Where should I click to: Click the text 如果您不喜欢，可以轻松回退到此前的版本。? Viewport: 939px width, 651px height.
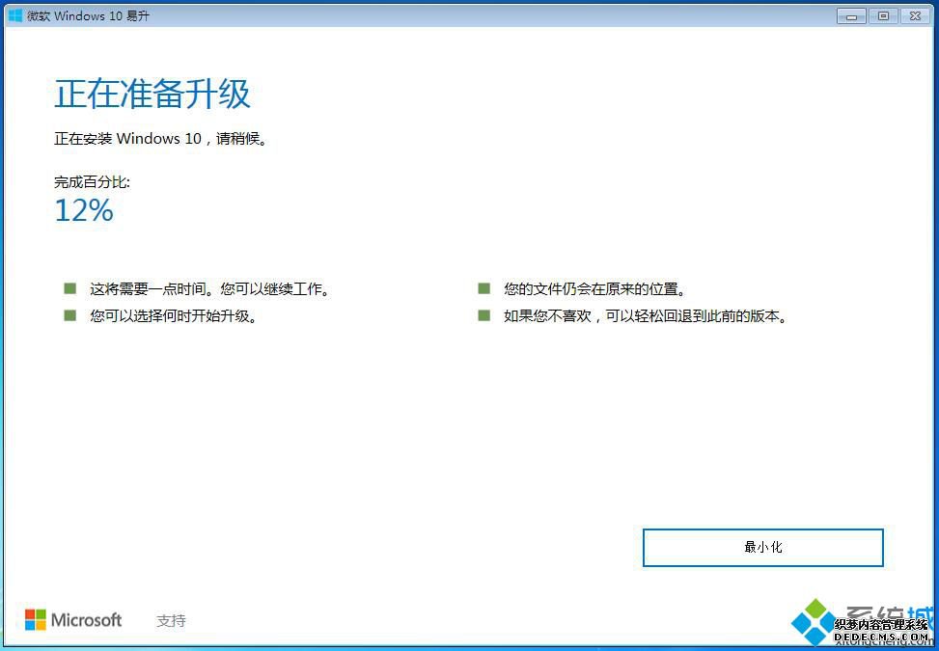pyautogui.click(x=645, y=316)
